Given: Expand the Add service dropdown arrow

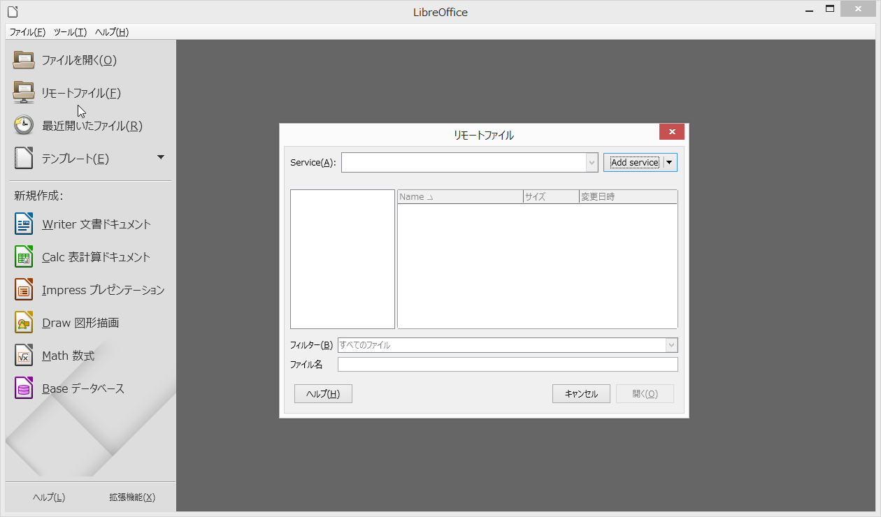Looking at the screenshot, I should click(670, 162).
